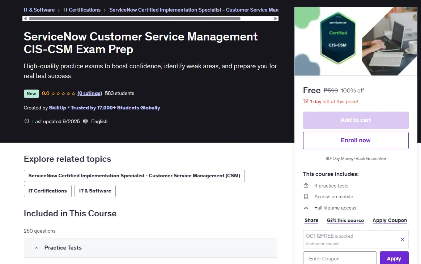Viewport: 421px width, 264px height.
Task: Click the star rating icons
Action: [x=63, y=93]
